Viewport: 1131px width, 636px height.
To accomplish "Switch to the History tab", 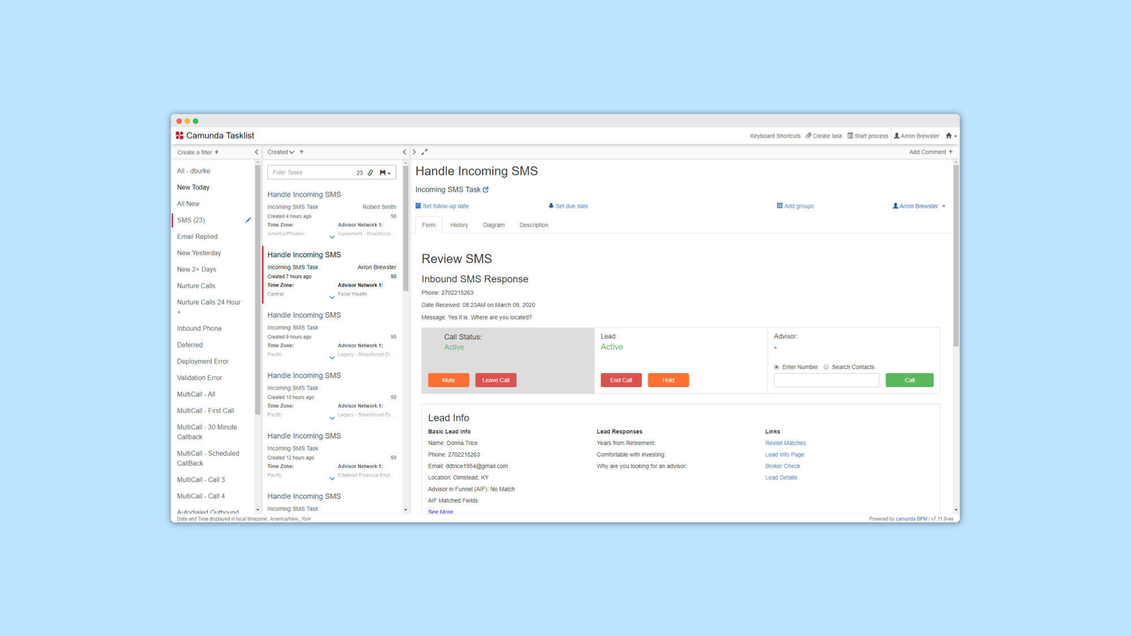I will click(459, 225).
